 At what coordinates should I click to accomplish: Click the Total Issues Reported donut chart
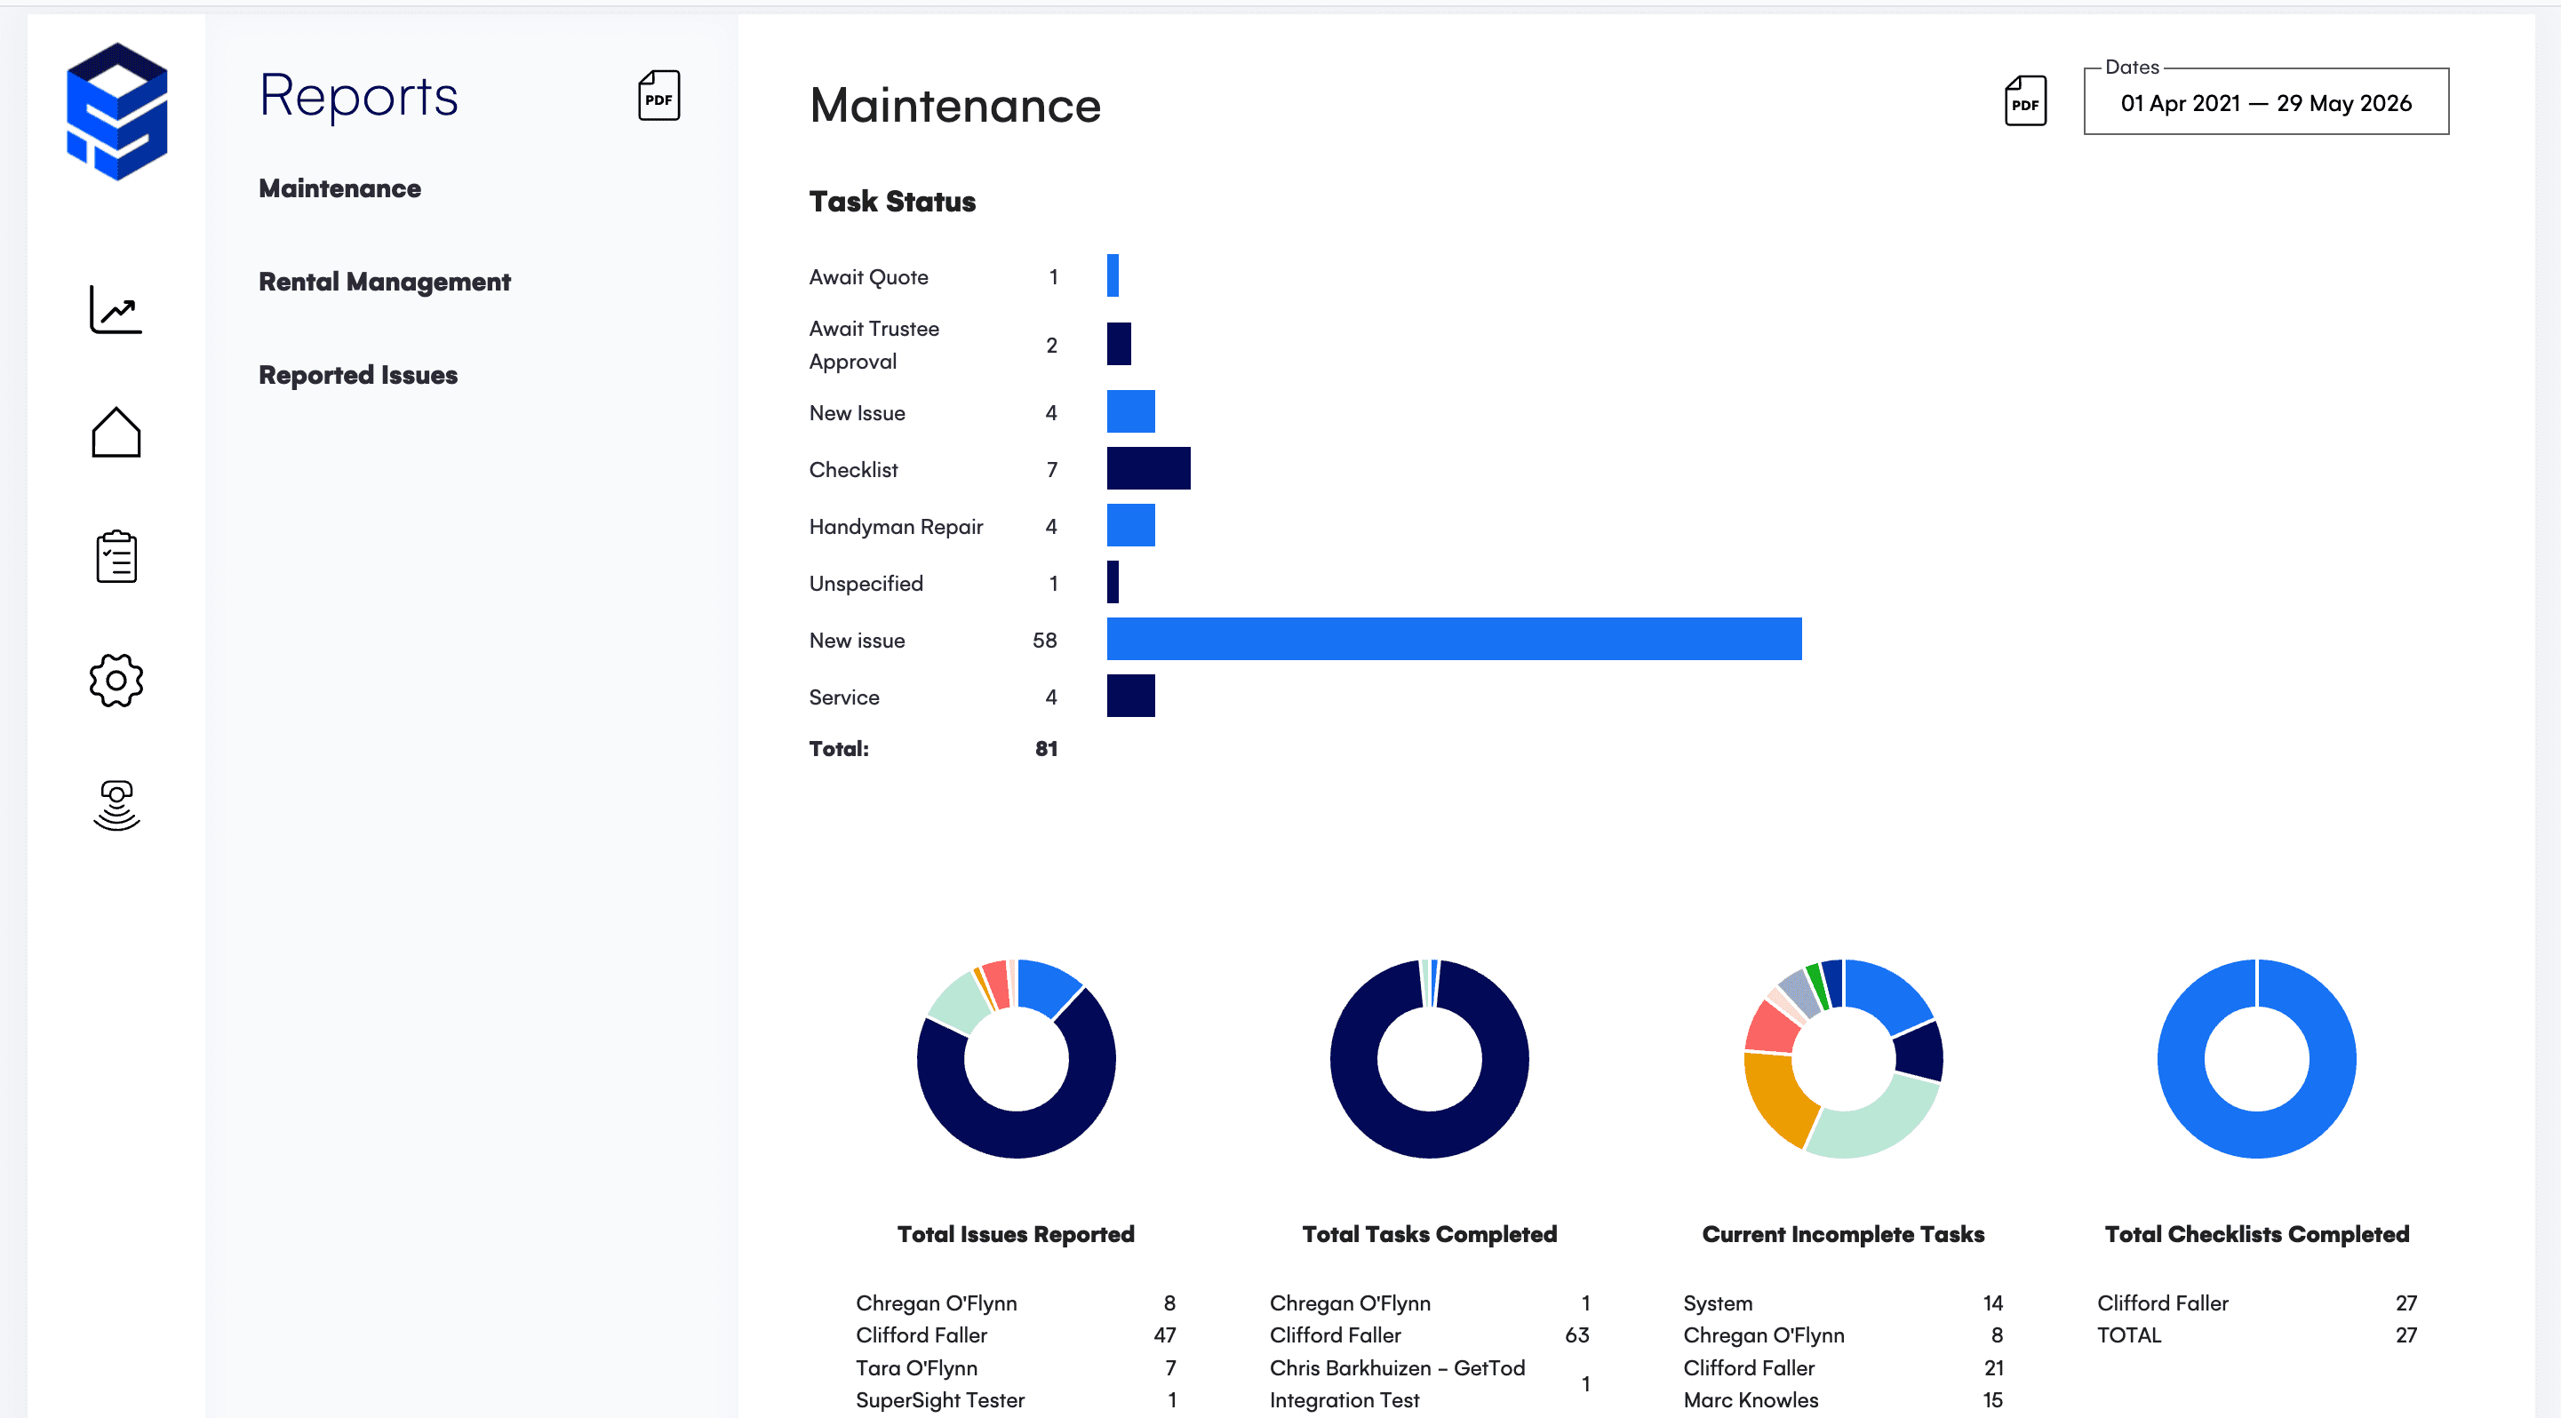[1016, 1058]
